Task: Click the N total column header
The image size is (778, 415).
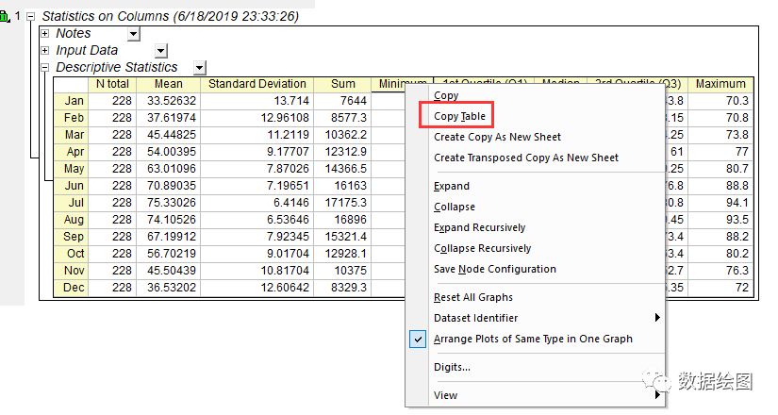Action: tap(112, 84)
